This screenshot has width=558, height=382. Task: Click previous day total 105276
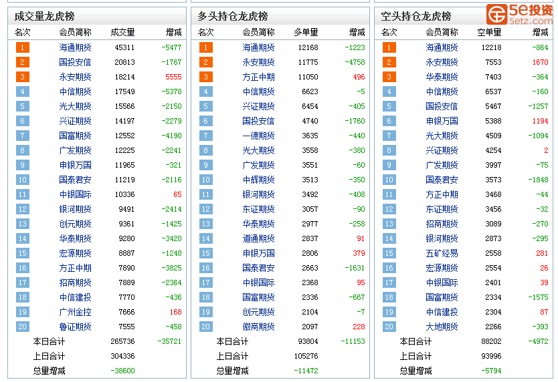click(x=306, y=356)
